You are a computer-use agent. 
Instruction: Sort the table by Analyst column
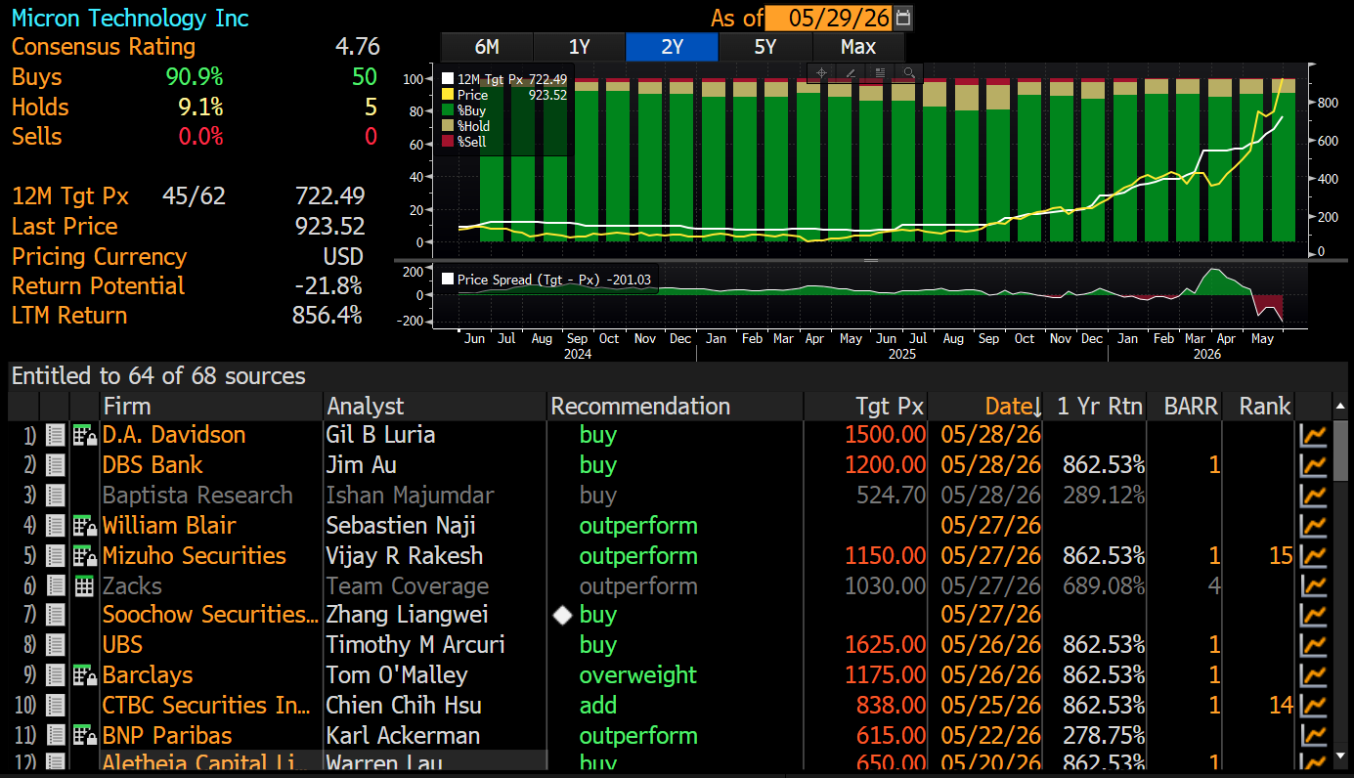[435, 407]
